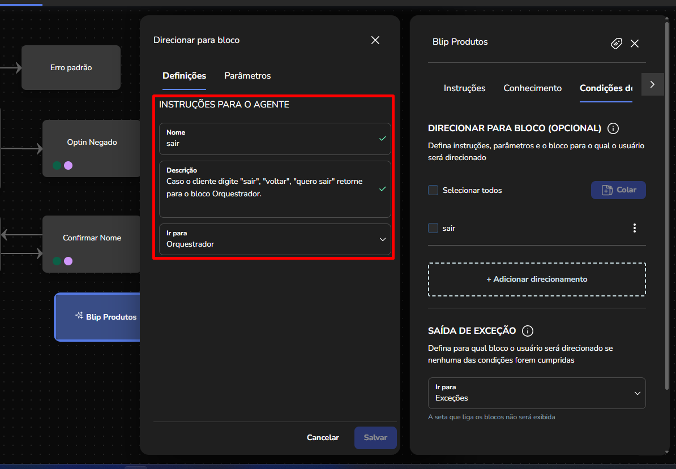Image resolution: width=676 pixels, height=469 pixels.
Task: Tick the sair direcionamento checkbox
Action: coord(433,228)
